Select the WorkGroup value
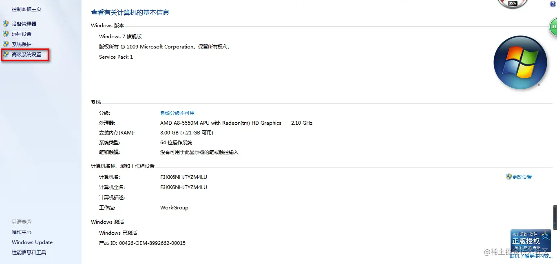 [174, 207]
